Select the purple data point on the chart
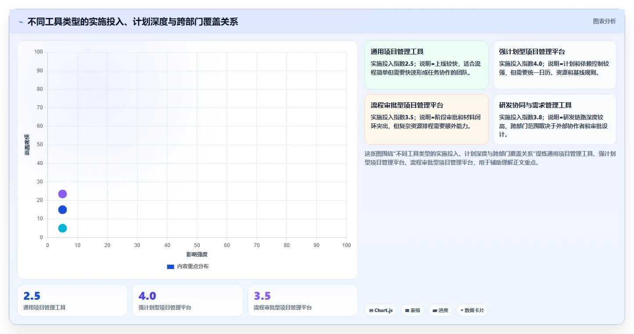The width and height of the screenshot is (634, 334). pos(62,194)
